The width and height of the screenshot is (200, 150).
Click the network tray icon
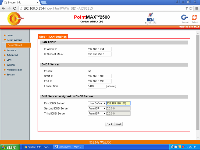(172, 147)
